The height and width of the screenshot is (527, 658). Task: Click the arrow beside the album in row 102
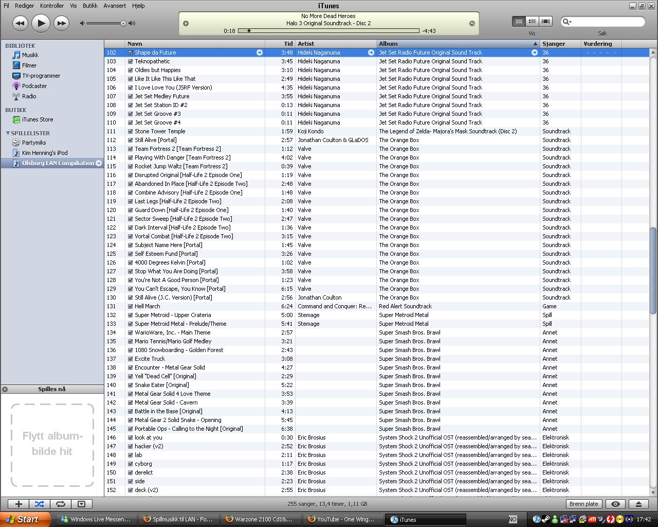point(535,52)
